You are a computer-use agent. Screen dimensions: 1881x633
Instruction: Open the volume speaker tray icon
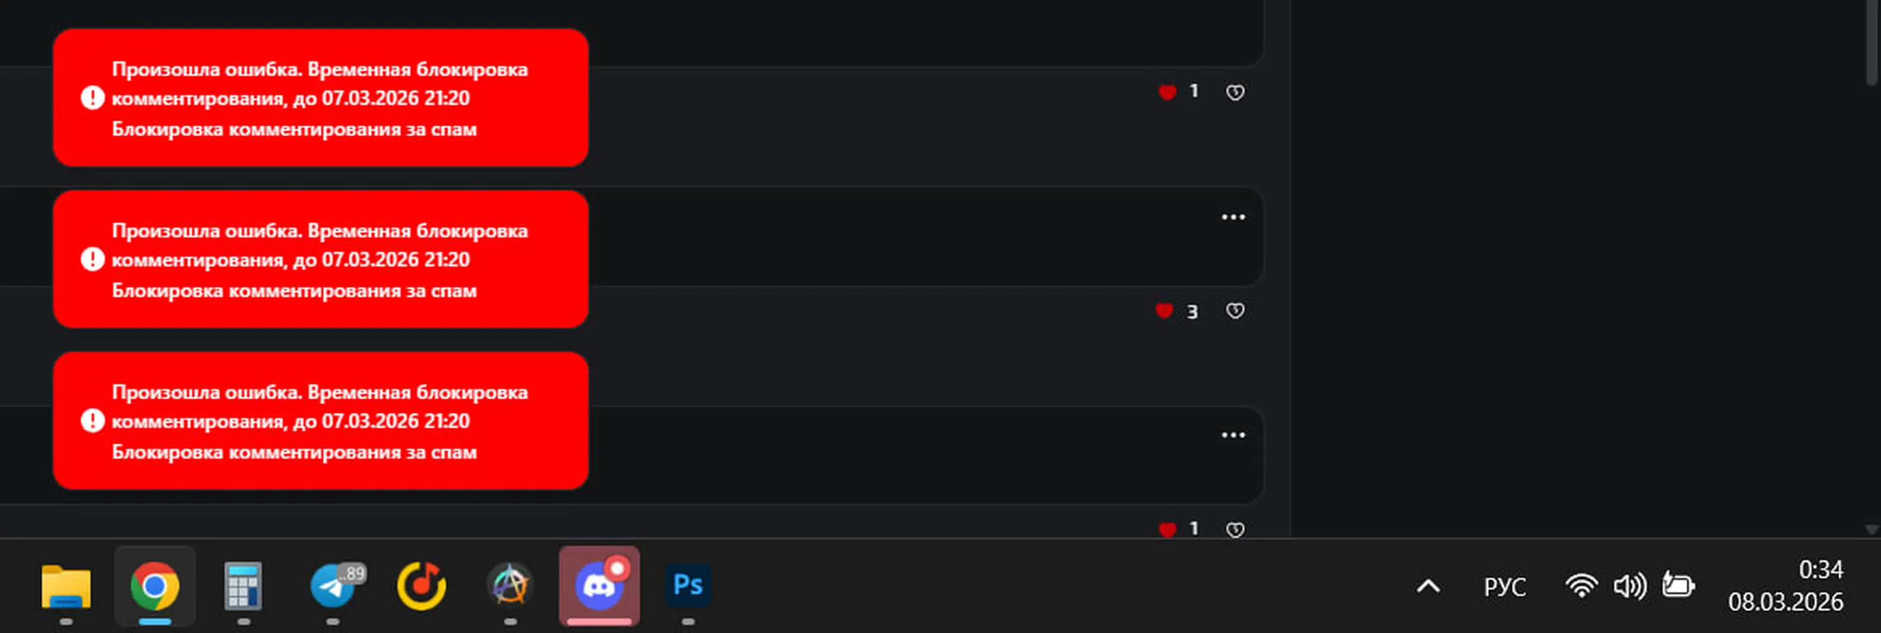(1630, 586)
